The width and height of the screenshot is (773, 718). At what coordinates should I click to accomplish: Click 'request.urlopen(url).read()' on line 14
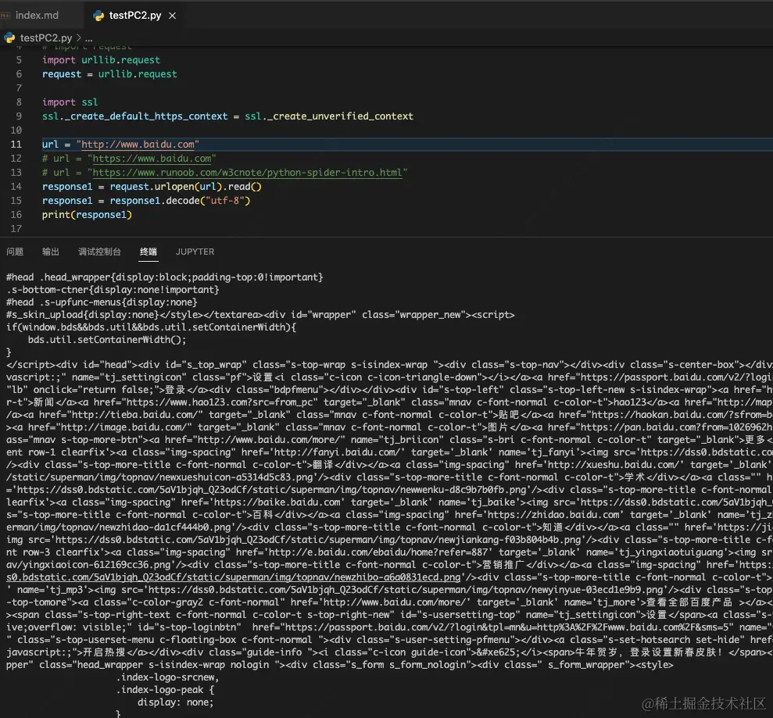pos(185,187)
